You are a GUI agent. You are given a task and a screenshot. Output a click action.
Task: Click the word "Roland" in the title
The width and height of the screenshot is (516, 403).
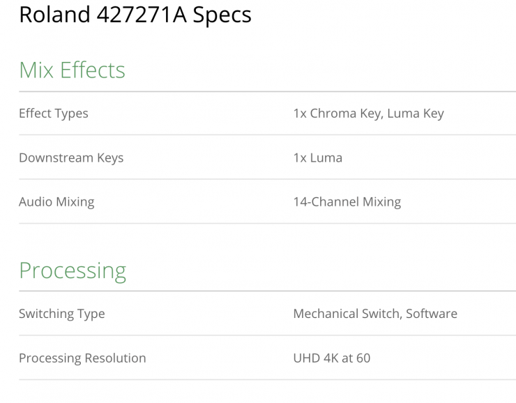point(55,14)
